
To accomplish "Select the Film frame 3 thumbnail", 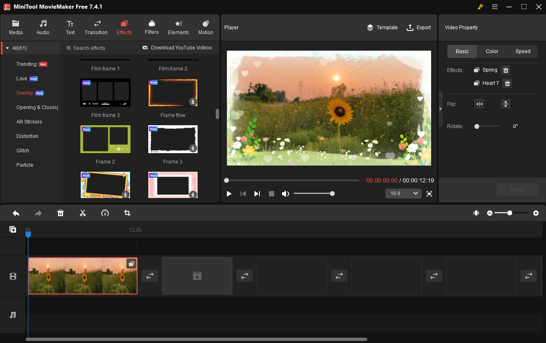I will pos(105,93).
